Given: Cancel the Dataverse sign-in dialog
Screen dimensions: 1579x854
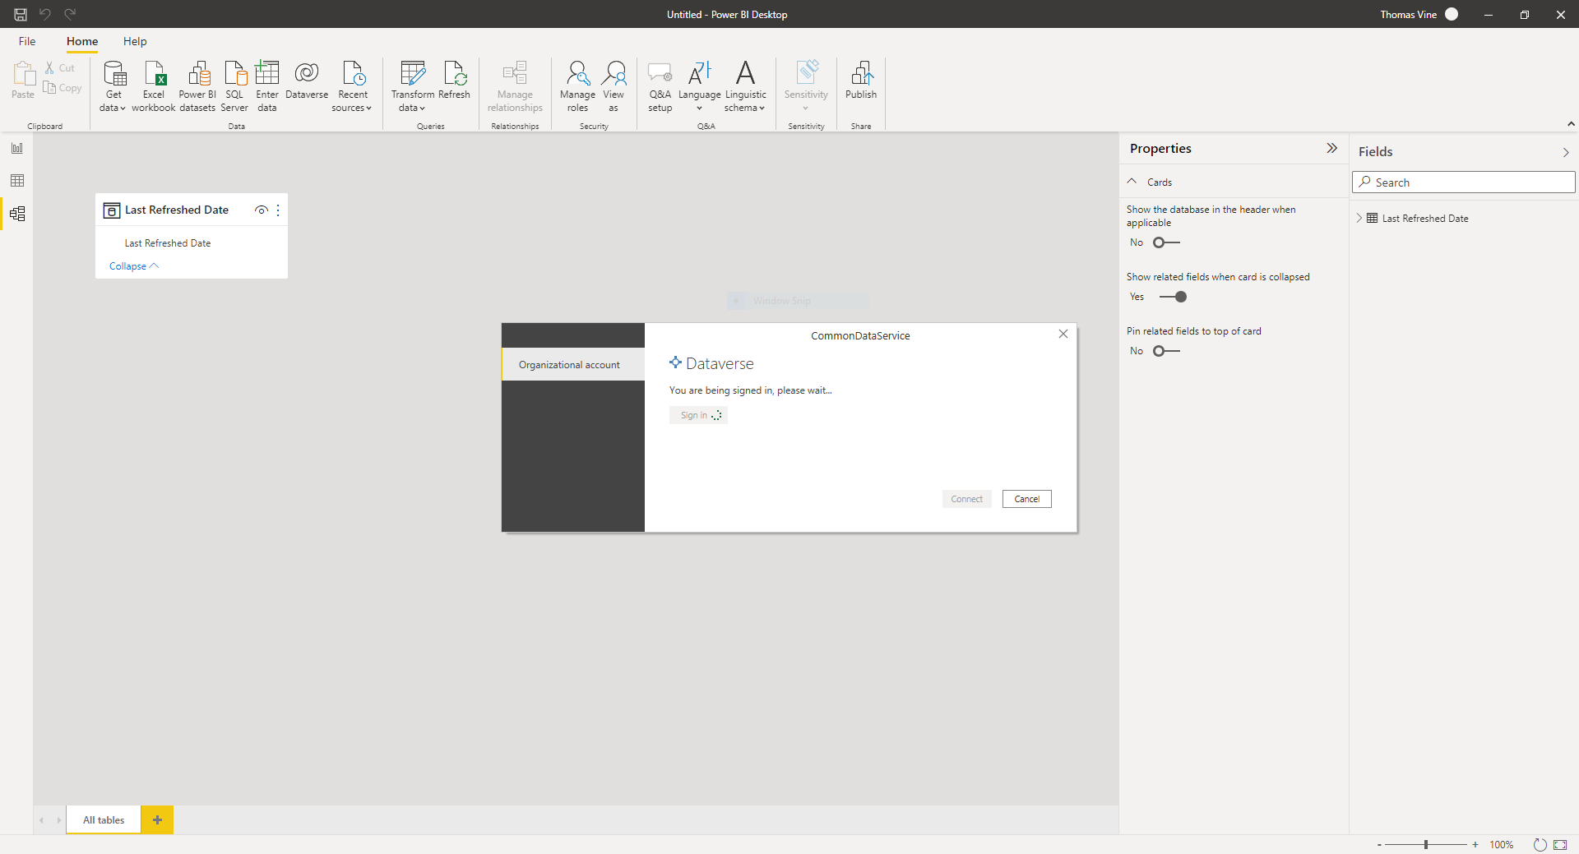Looking at the screenshot, I should pos(1026,499).
